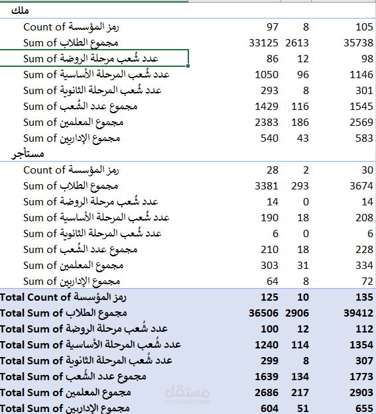Select the cell containing 3381
This screenshot has height=414, width=376.
[x=267, y=186]
